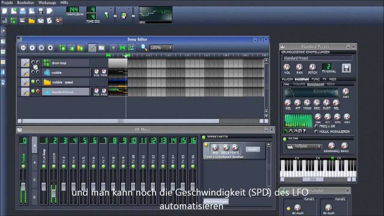
Task: Toggle the EFFEKT-KETTE enable LED
Action: (204, 137)
